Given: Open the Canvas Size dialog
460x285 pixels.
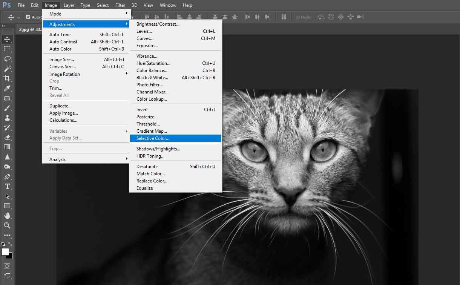Looking at the screenshot, I should tap(86, 67).
